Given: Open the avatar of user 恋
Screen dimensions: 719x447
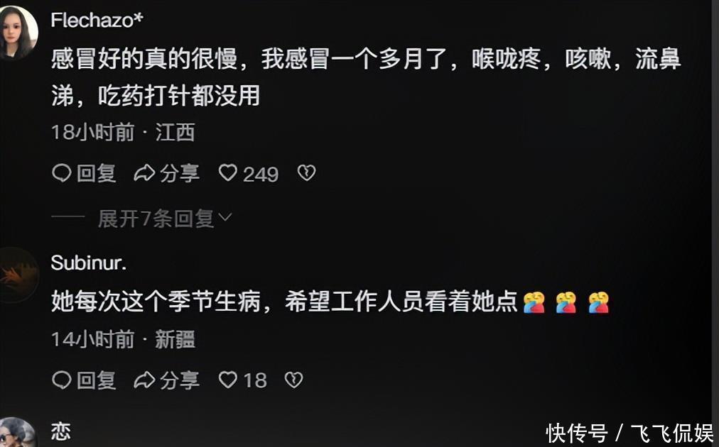Looking at the screenshot, I should pyautogui.click(x=17, y=432).
